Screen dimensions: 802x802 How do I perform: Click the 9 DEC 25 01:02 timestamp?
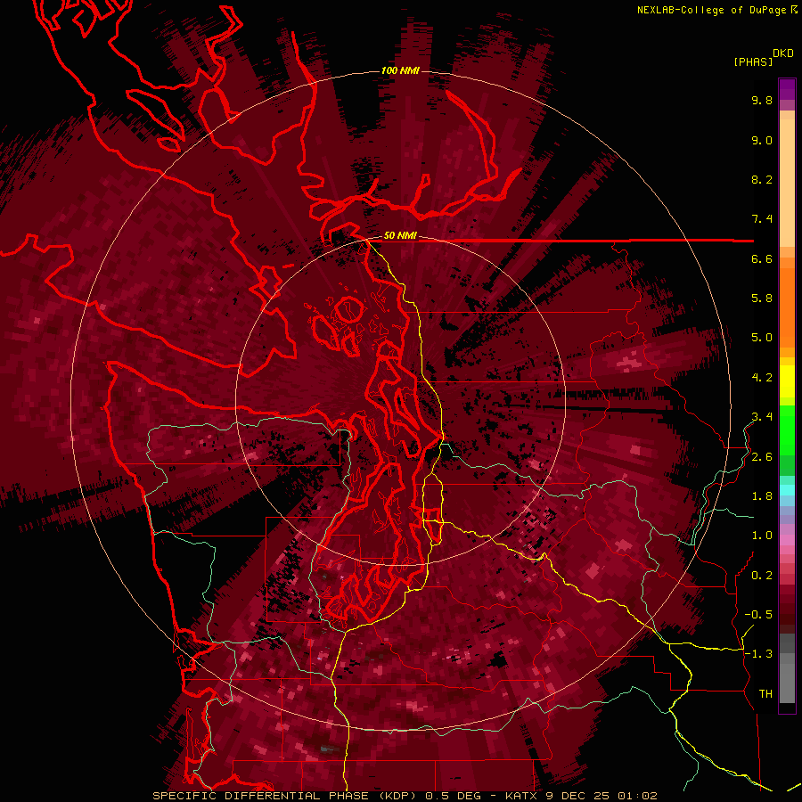tap(601, 796)
